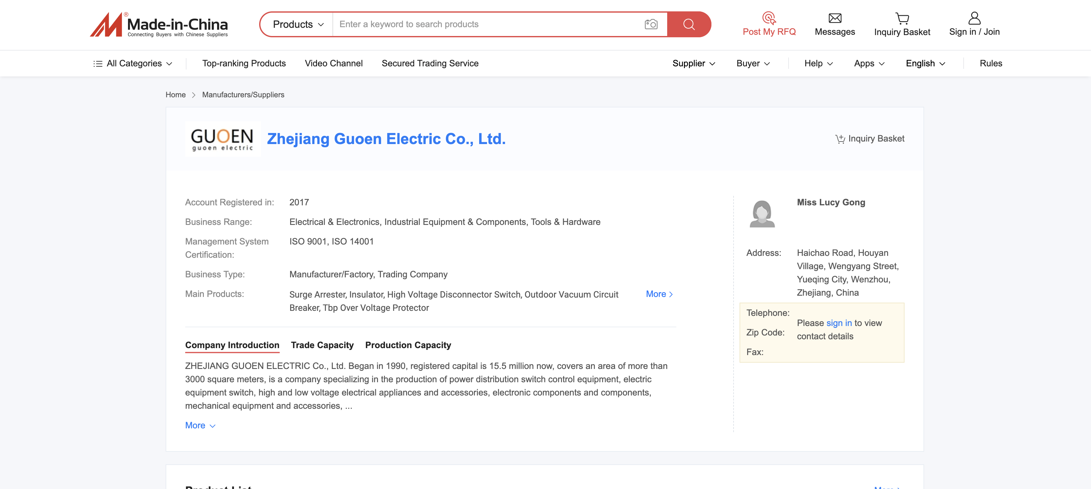The width and height of the screenshot is (1091, 489).
Task: Open the header Inquiry Basket cart icon
Action: (x=902, y=18)
